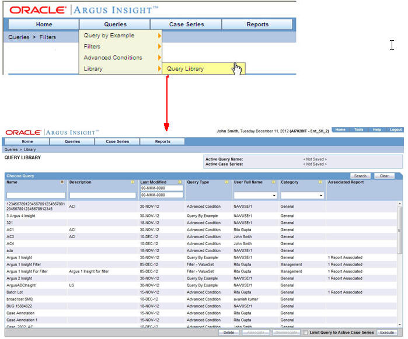The height and width of the screenshot is (339, 408).
Task: Click the Search button in Choose Query
Action: (x=360, y=176)
